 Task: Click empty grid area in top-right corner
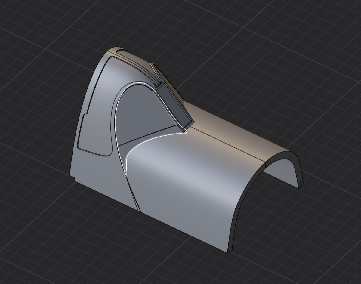coord(331,24)
